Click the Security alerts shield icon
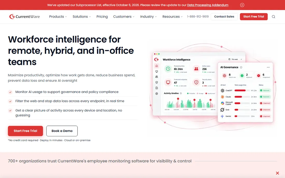Screen dimensions: 285x178 coord(196,82)
